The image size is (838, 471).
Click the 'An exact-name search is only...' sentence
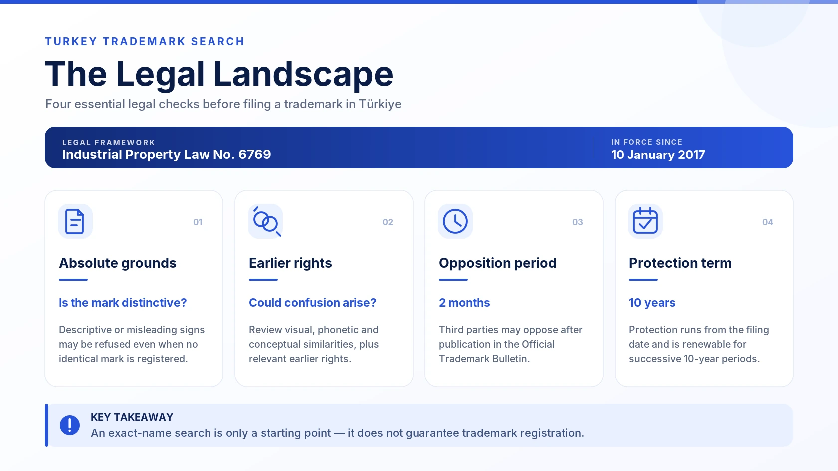tap(338, 433)
